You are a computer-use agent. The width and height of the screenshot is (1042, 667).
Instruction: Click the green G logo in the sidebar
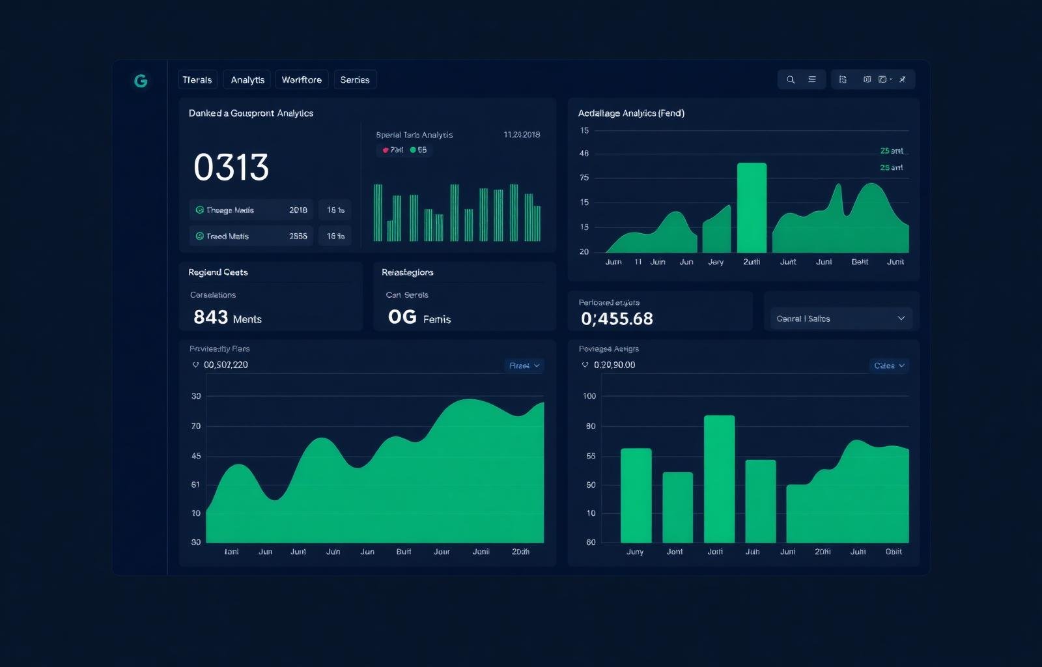point(141,81)
